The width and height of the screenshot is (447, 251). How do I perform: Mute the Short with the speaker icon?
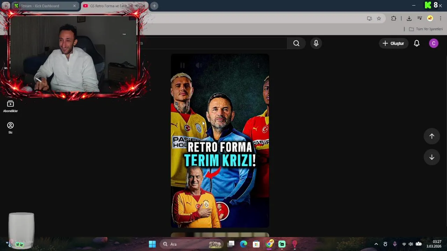point(199,65)
